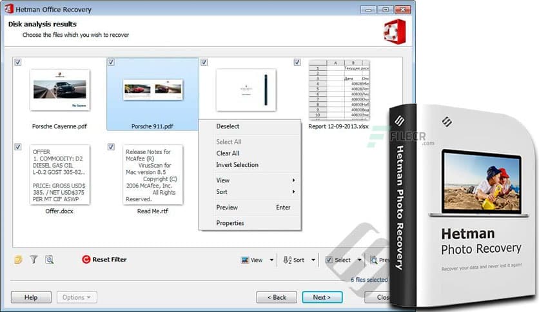
Task: Click the Next > button
Action: (322, 297)
